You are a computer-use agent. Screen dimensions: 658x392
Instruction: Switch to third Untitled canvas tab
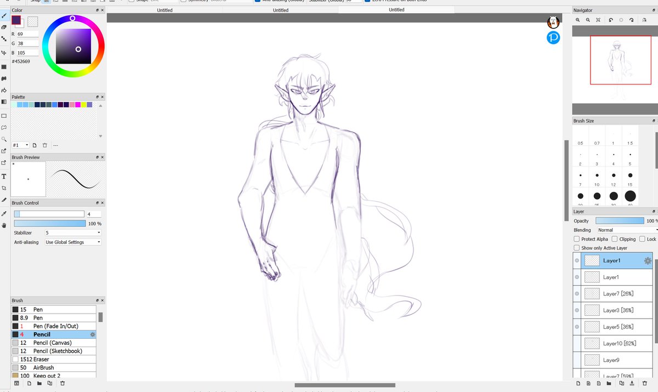pyautogui.click(x=396, y=10)
